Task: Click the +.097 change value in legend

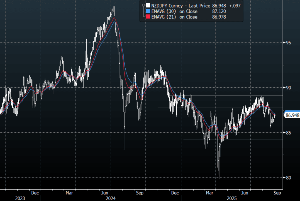Action: (x=235, y=6)
